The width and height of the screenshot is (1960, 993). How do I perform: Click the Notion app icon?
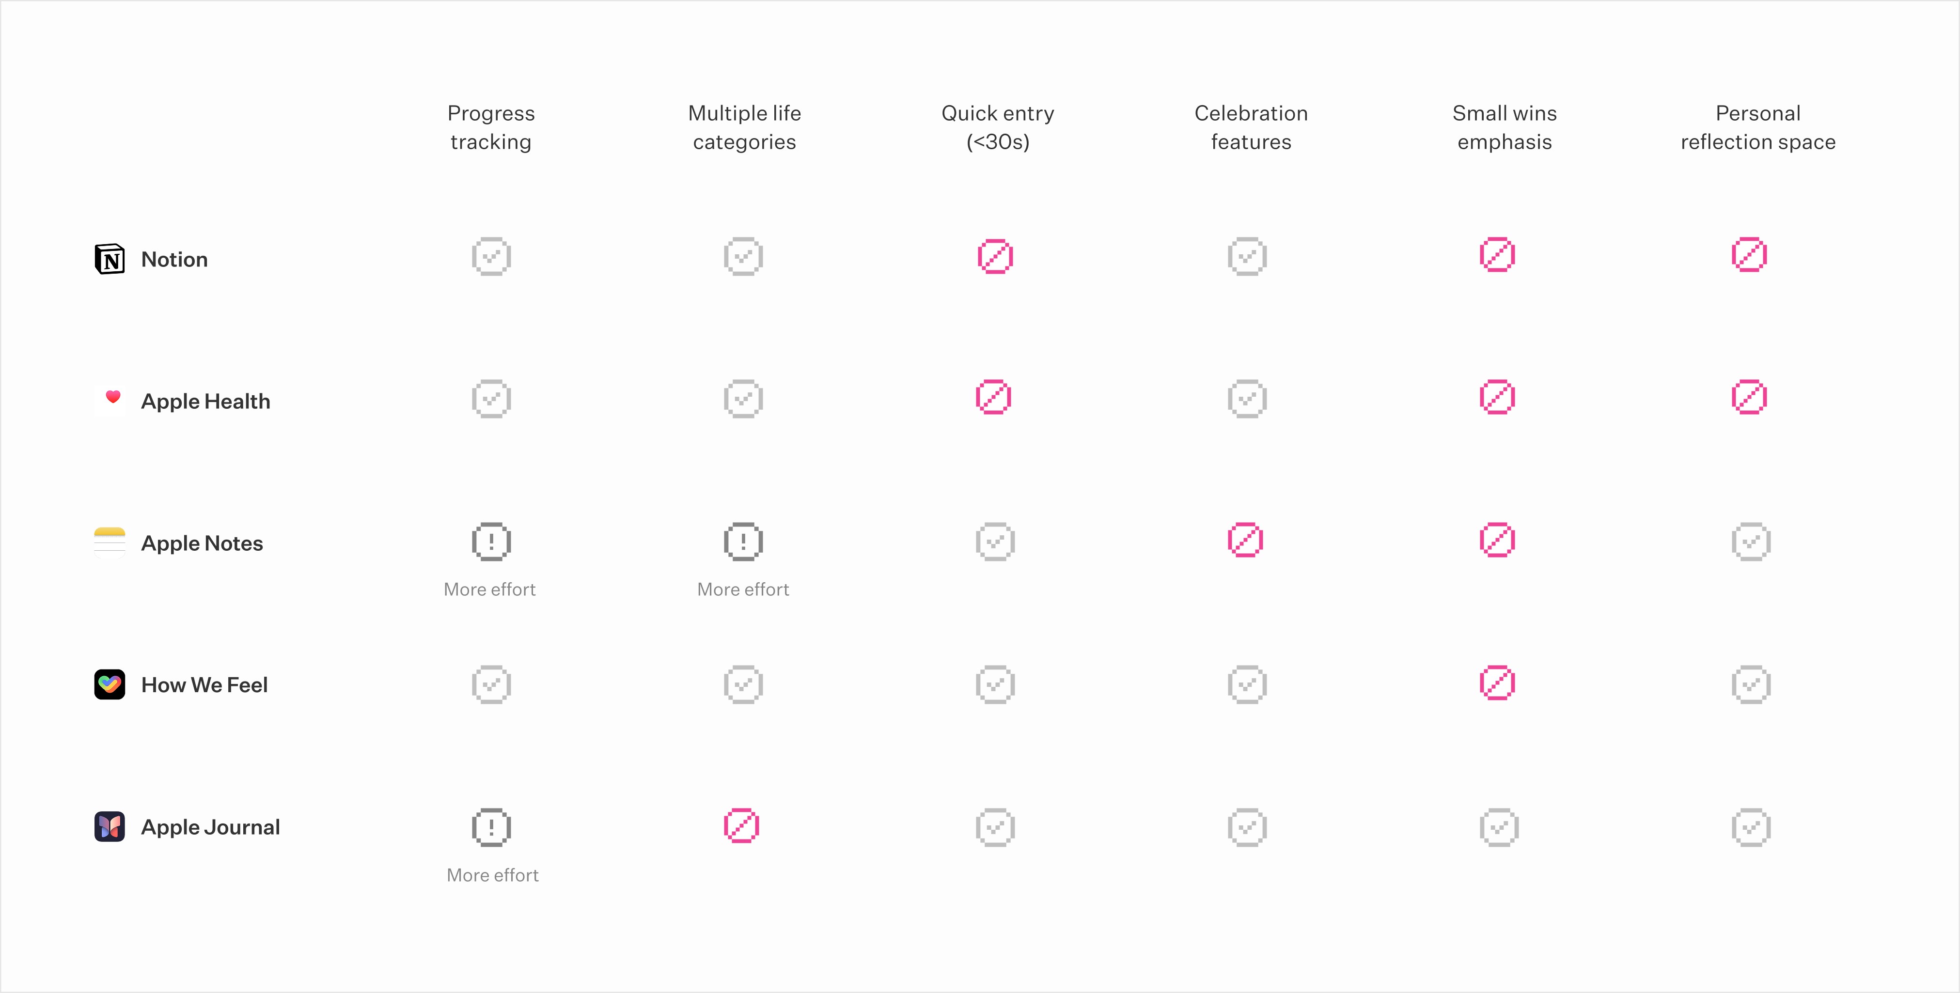click(110, 259)
